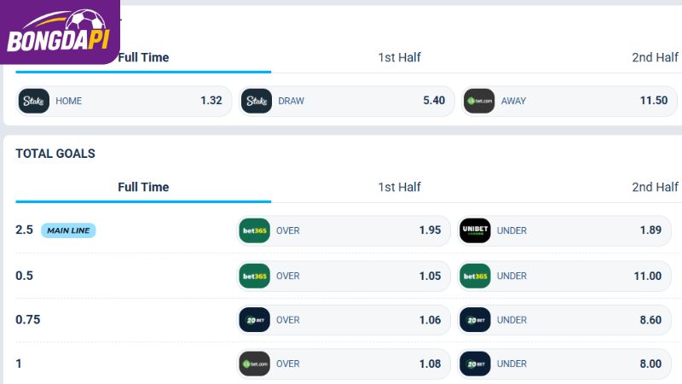Click the bet365 icon on 2.5 OVER

pos(254,230)
